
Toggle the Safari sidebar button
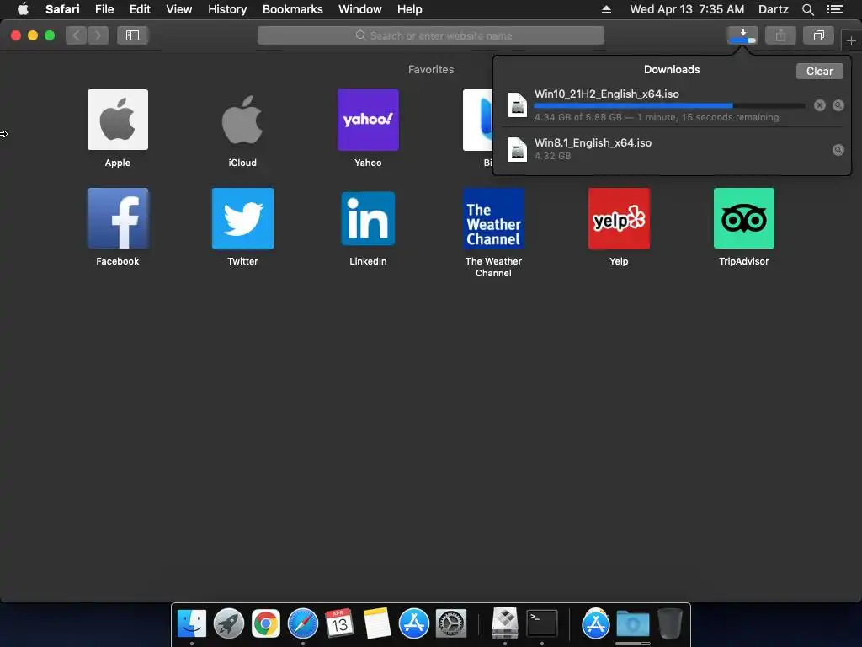click(x=132, y=35)
